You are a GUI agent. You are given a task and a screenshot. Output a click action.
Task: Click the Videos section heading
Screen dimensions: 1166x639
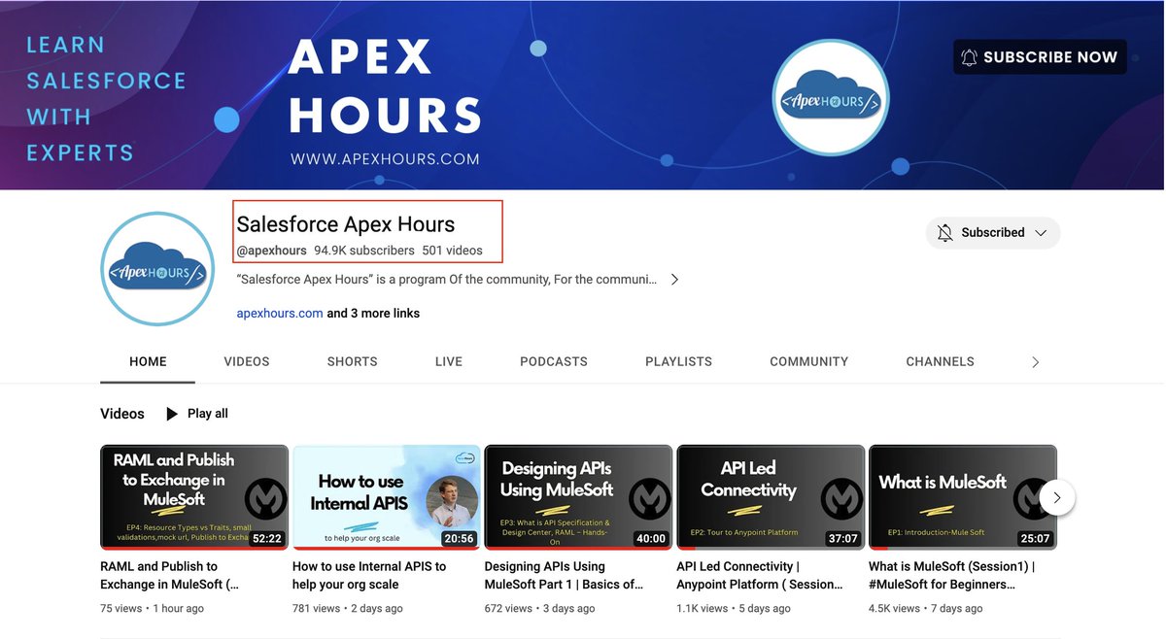122,414
